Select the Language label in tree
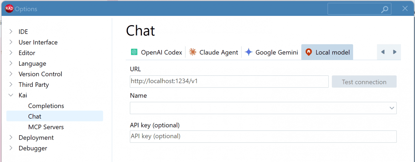Viewport: 415px width, 162px height. [32, 64]
